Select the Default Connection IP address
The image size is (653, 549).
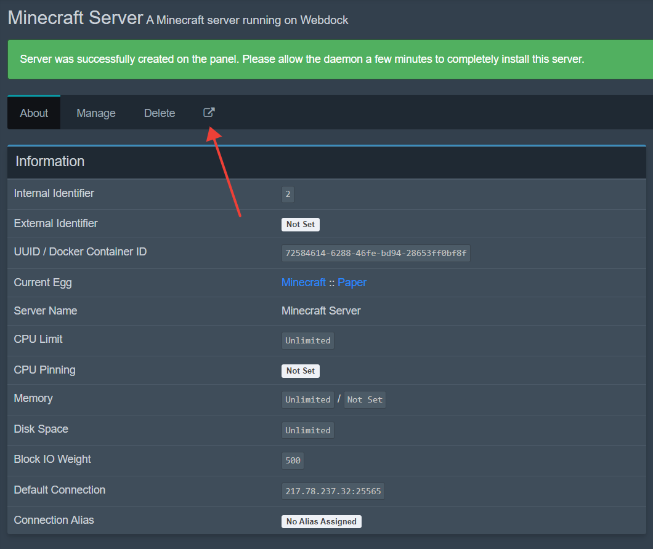pos(333,491)
